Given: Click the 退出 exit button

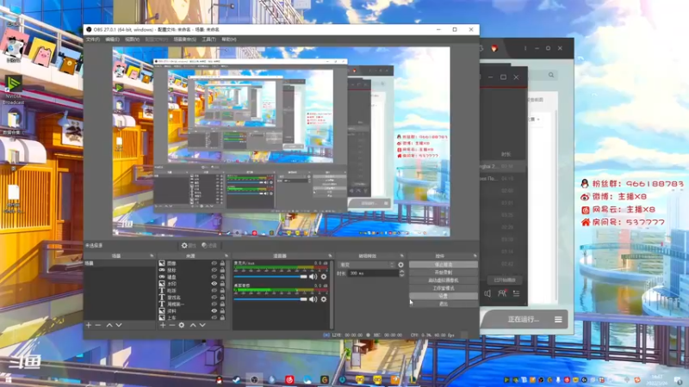Looking at the screenshot, I should [x=444, y=304].
